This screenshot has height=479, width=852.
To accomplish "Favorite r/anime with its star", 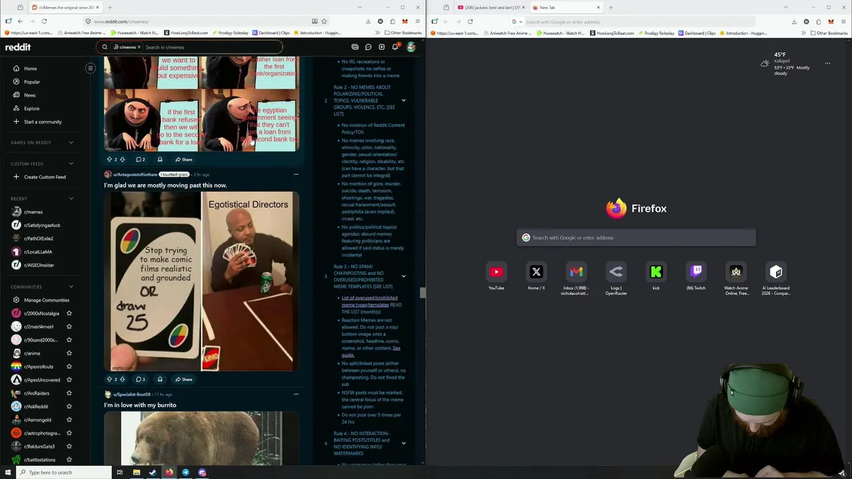I will point(69,353).
